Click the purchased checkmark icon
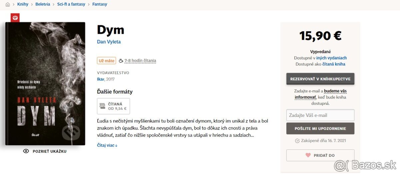The height and width of the screenshot is (175, 400). pos(297,141)
